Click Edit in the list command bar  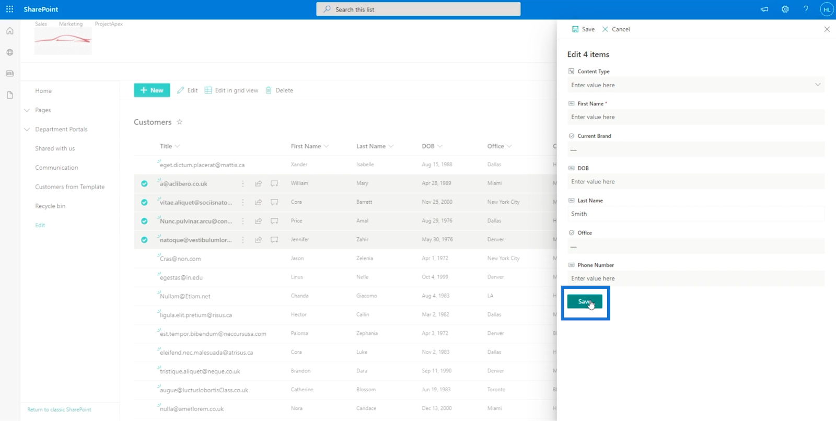click(187, 90)
